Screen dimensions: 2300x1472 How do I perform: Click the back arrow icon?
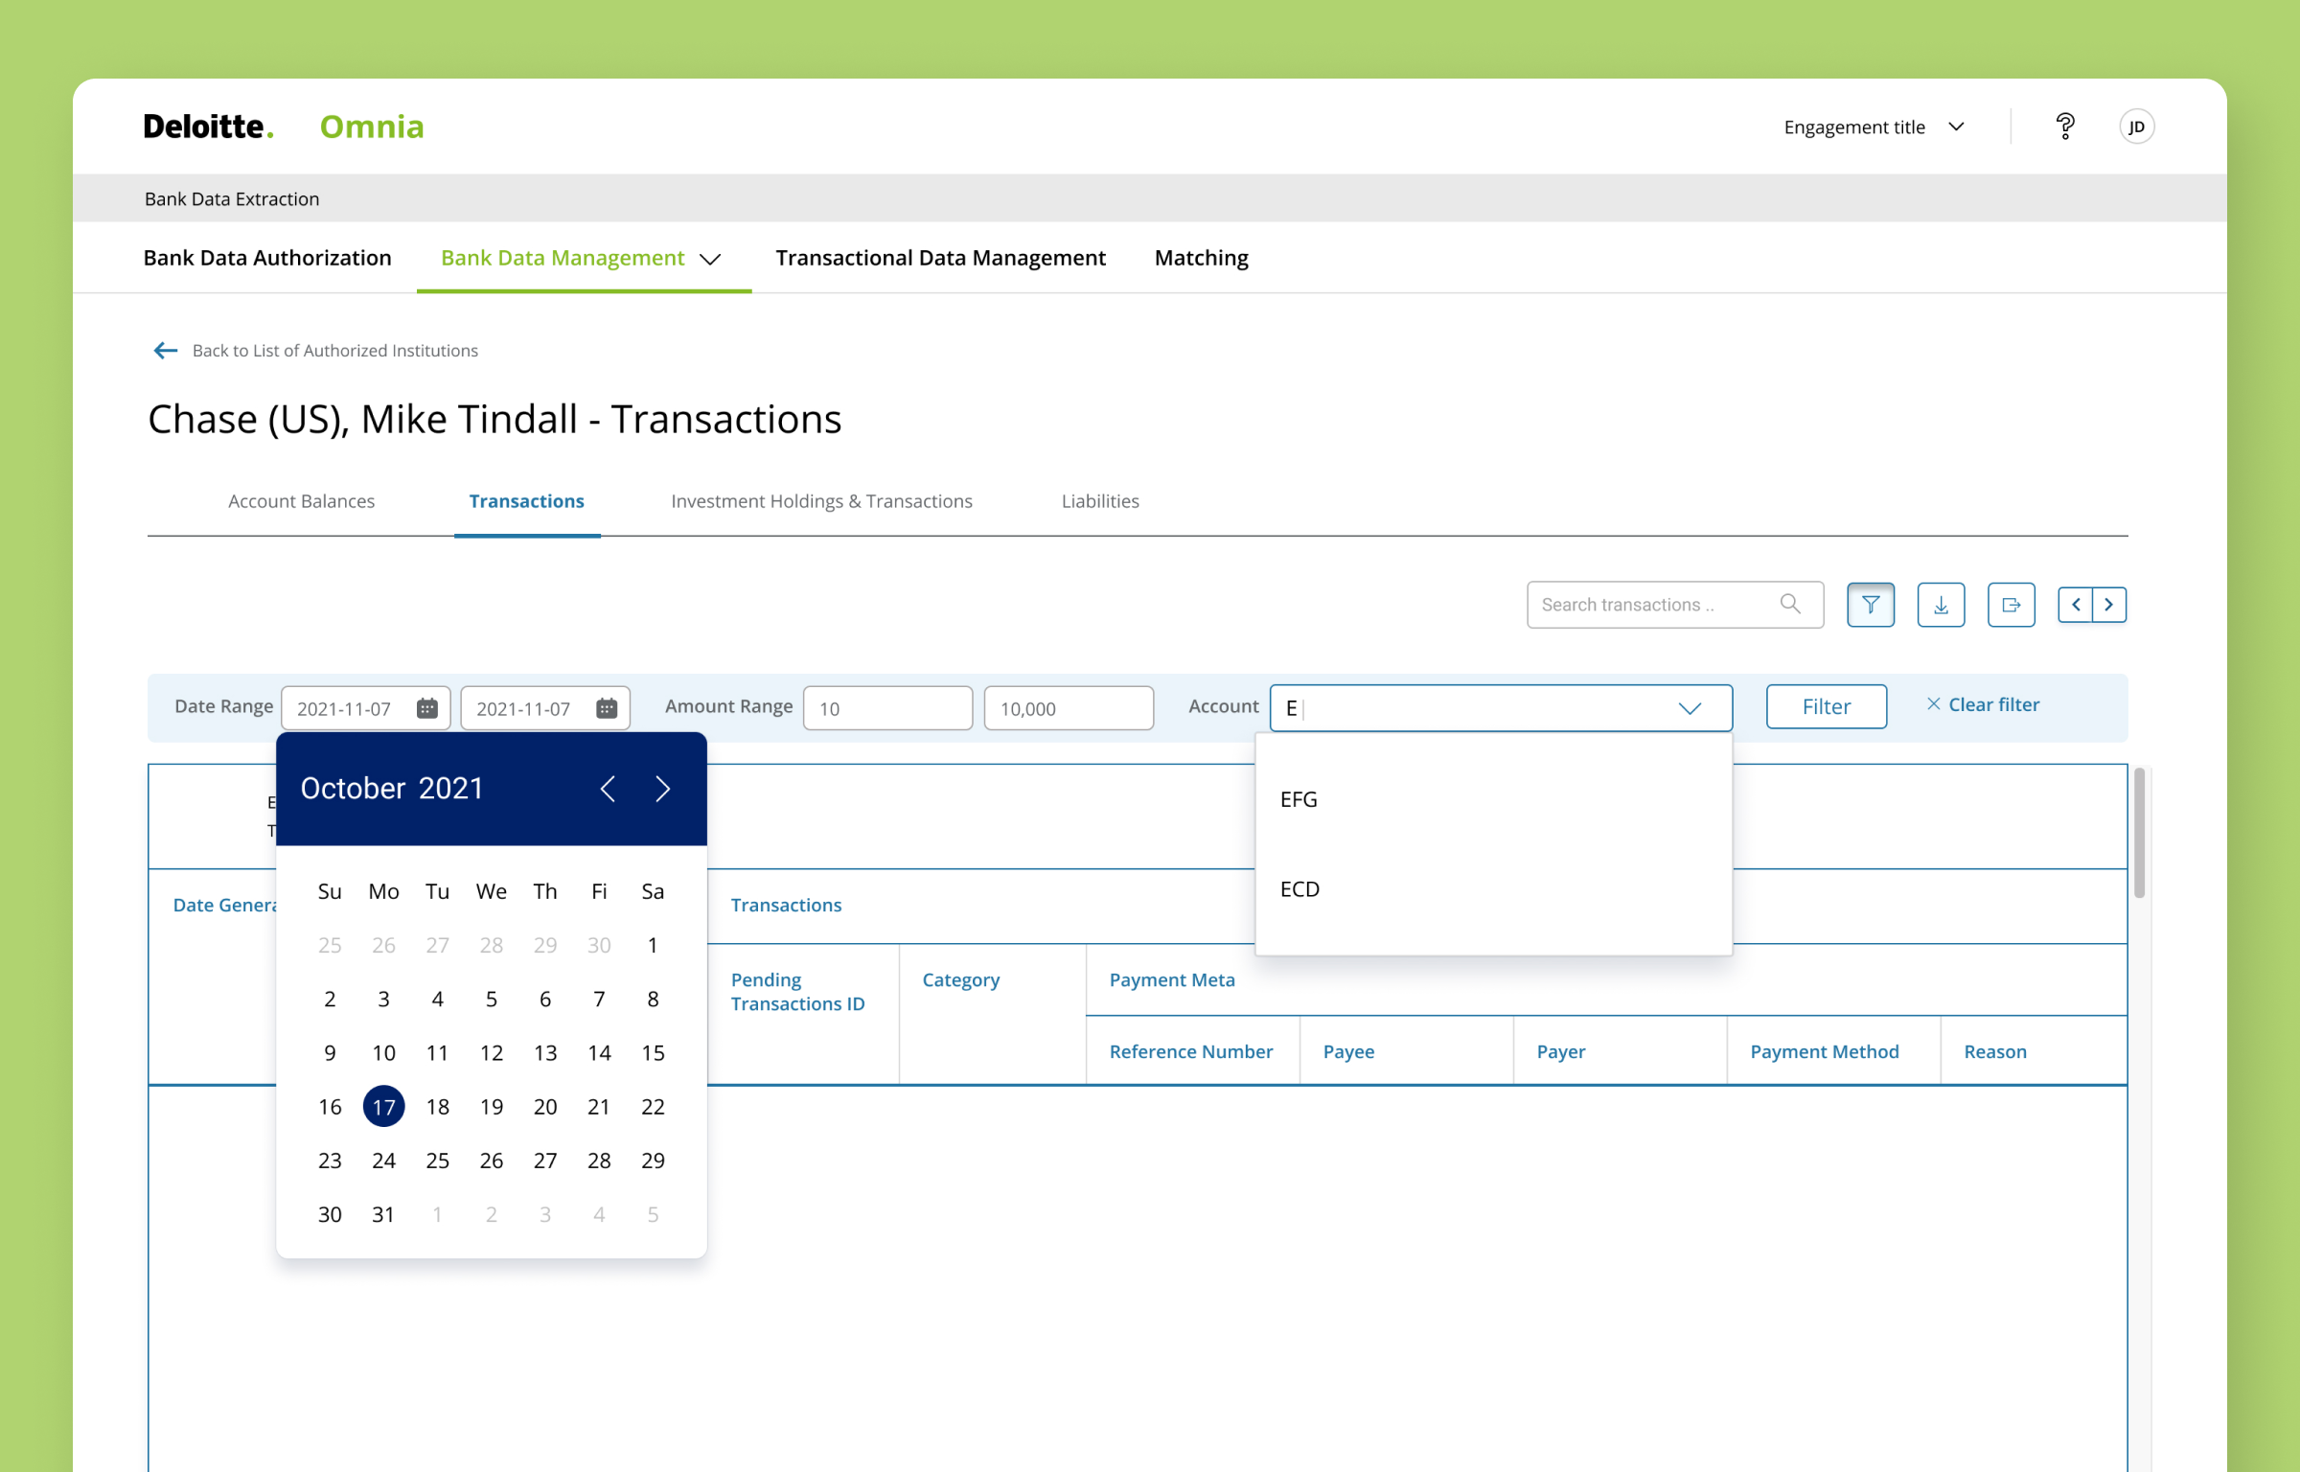[x=166, y=351]
